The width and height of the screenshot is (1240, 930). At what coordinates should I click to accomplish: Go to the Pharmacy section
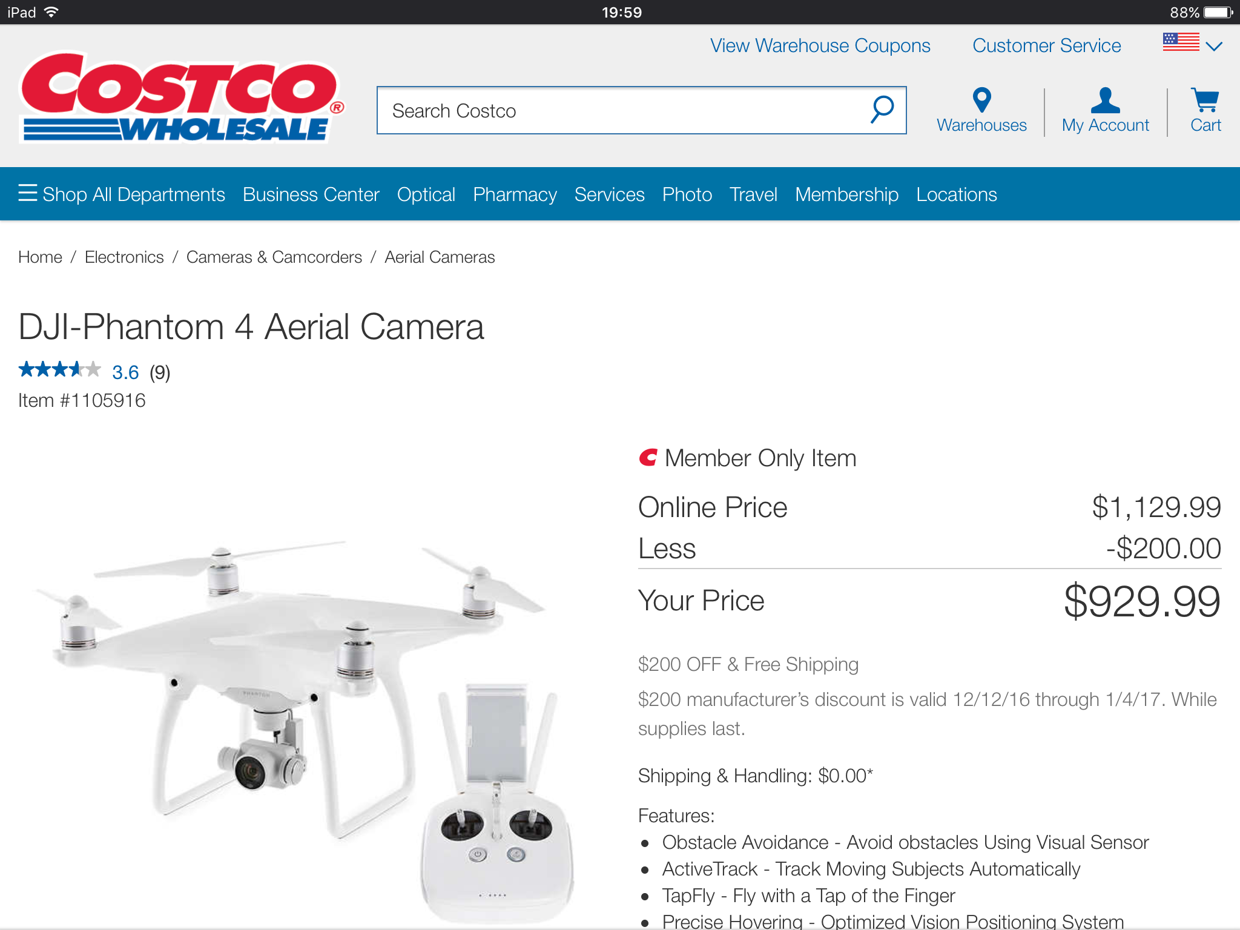(x=515, y=194)
